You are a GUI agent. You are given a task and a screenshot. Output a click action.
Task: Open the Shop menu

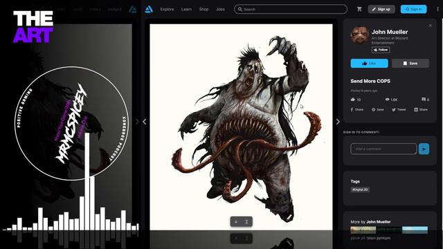(204, 9)
